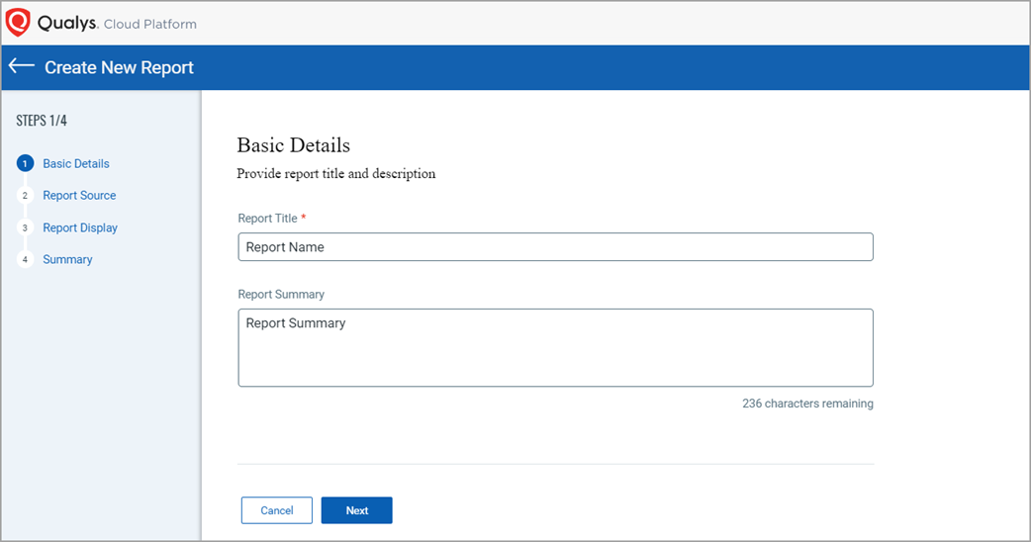Click the '236 characters remaining' text
The width and height of the screenshot is (1031, 542).
(807, 404)
